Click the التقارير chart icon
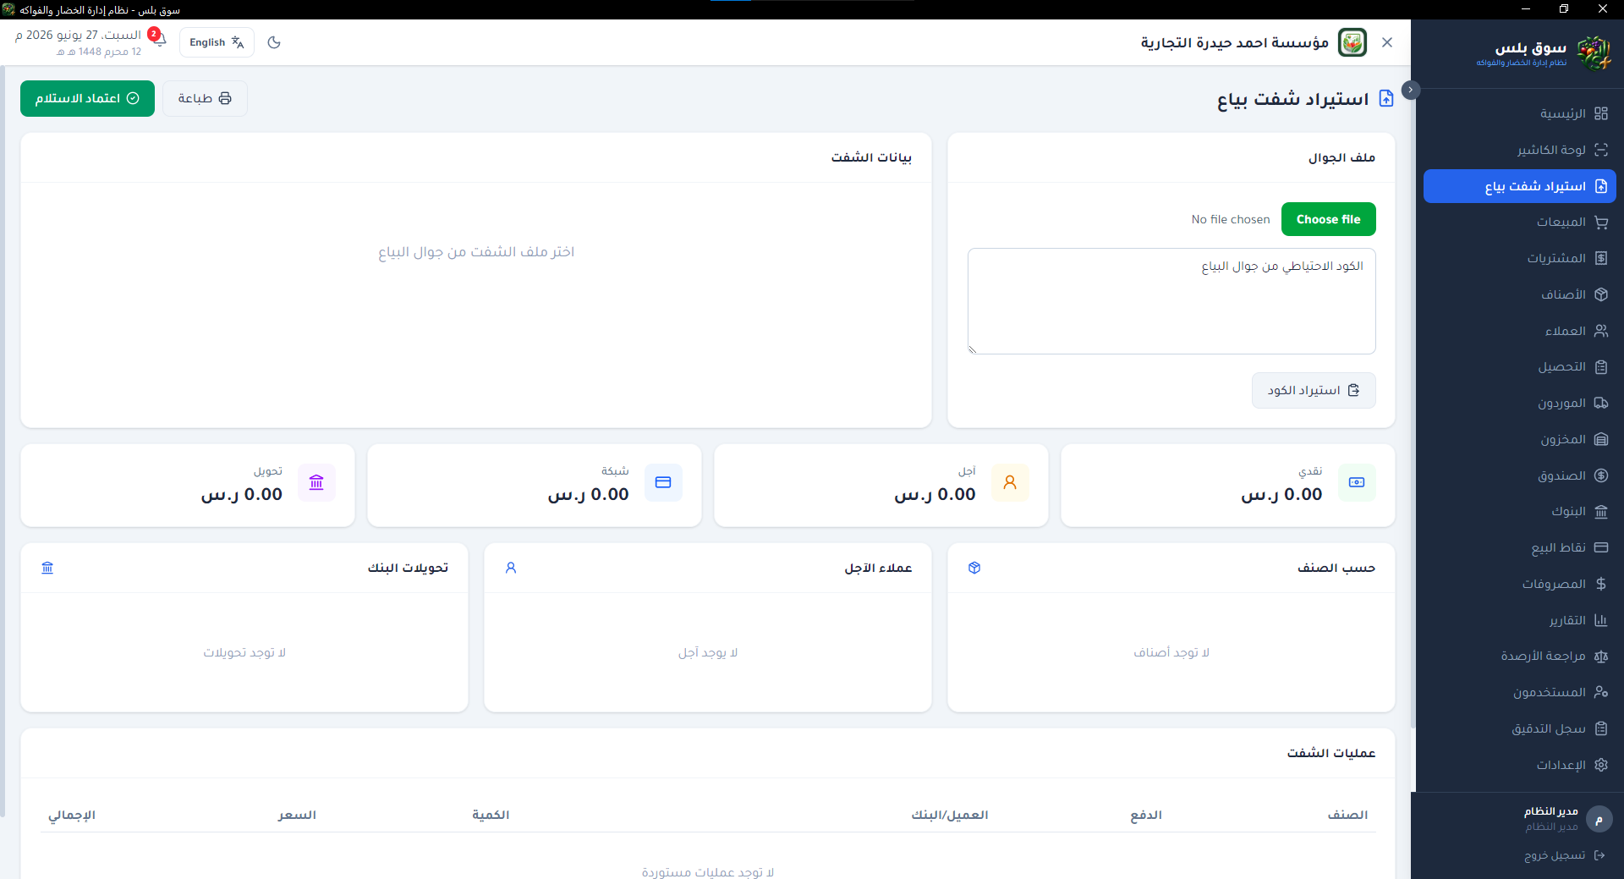 pyautogui.click(x=1600, y=620)
